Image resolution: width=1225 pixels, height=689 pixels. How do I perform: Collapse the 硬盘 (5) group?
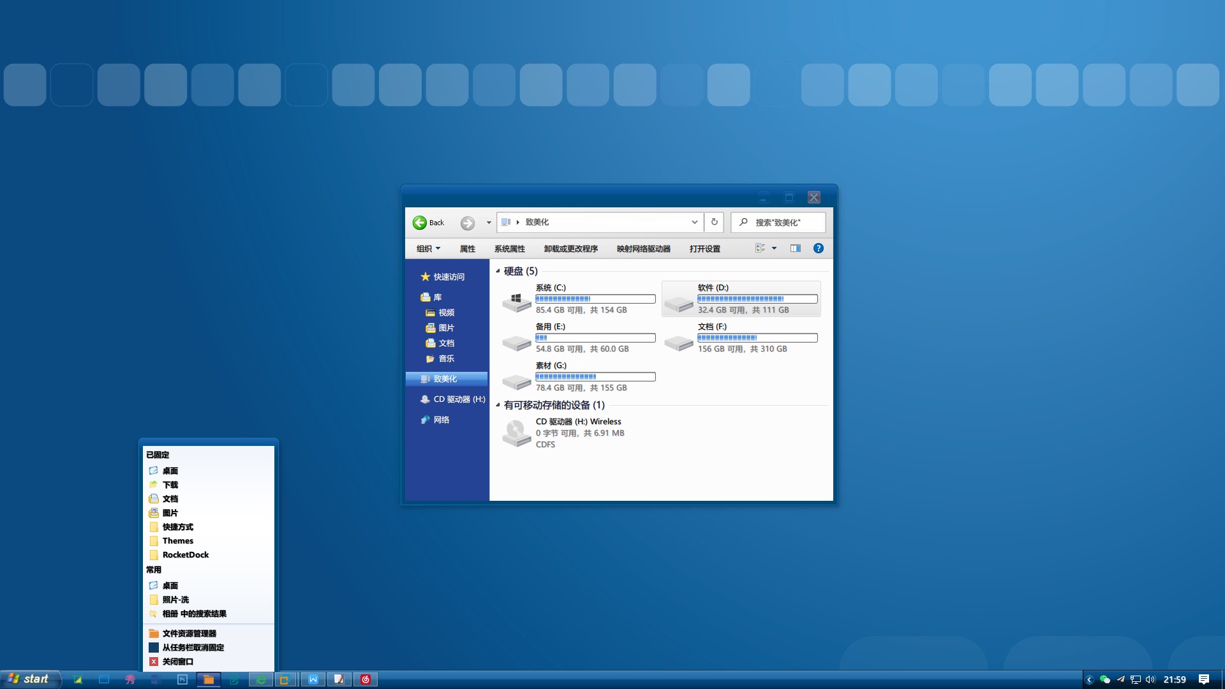[x=498, y=271]
